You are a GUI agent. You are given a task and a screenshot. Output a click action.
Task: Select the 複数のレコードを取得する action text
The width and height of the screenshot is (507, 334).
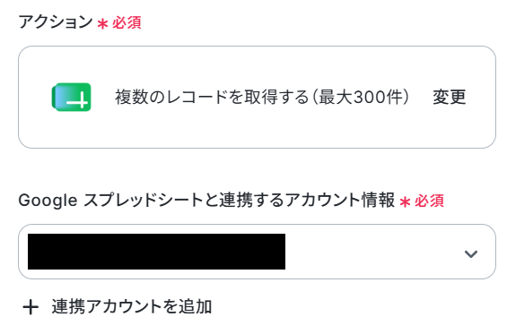(212, 97)
